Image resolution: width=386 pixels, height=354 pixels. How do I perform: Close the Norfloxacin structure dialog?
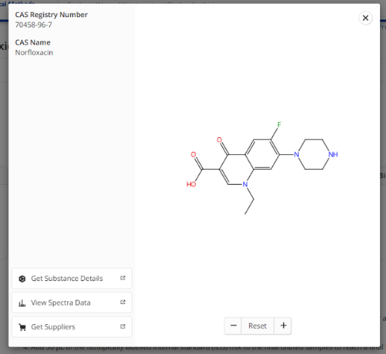tap(365, 18)
